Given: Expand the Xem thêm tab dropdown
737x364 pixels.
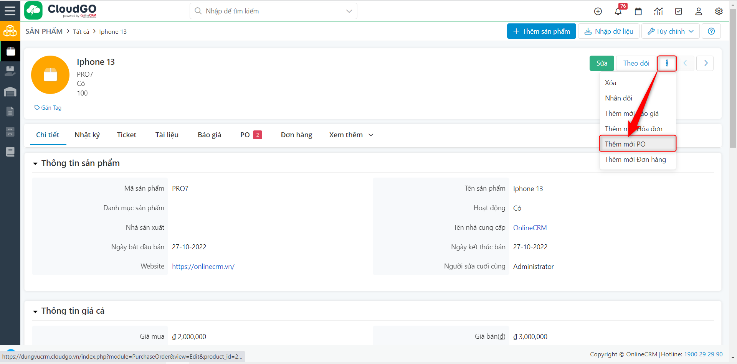Looking at the screenshot, I should (x=351, y=135).
